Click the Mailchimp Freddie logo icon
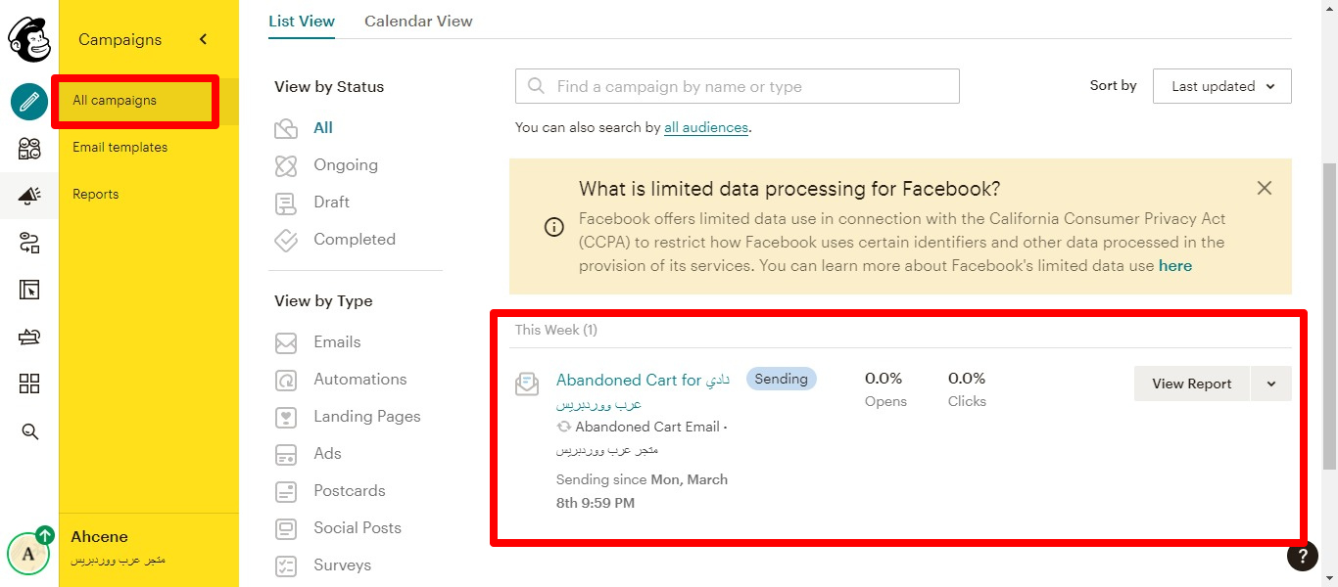The width and height of the screenshot is (1338, 587). click(x=29, y=39)
